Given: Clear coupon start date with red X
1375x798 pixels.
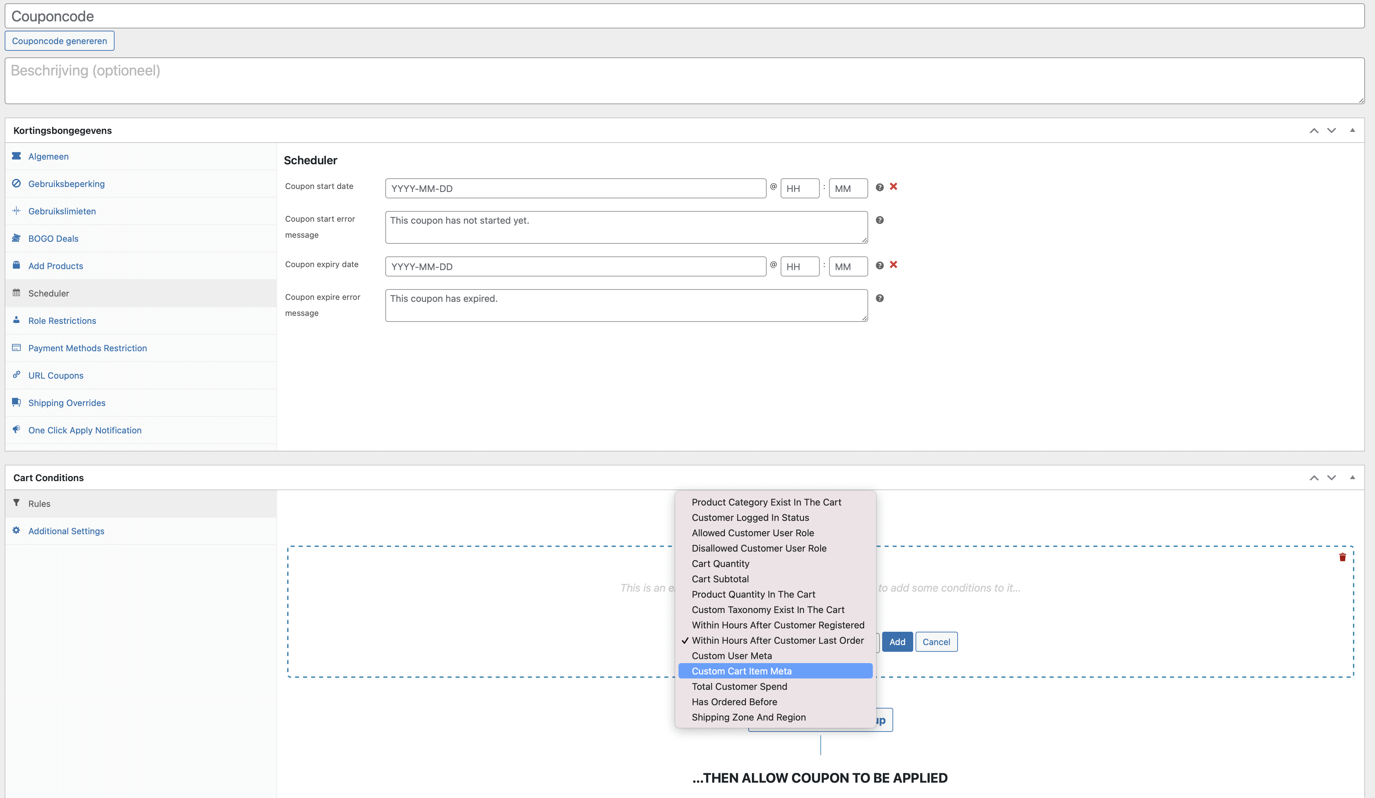Looking at the screenshot, I should tap(893, 187).
